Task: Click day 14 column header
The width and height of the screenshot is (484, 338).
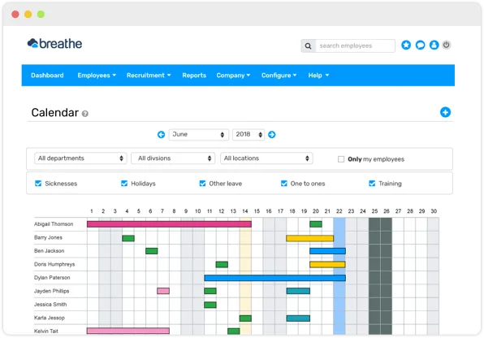Action: [x=245, y=211]
